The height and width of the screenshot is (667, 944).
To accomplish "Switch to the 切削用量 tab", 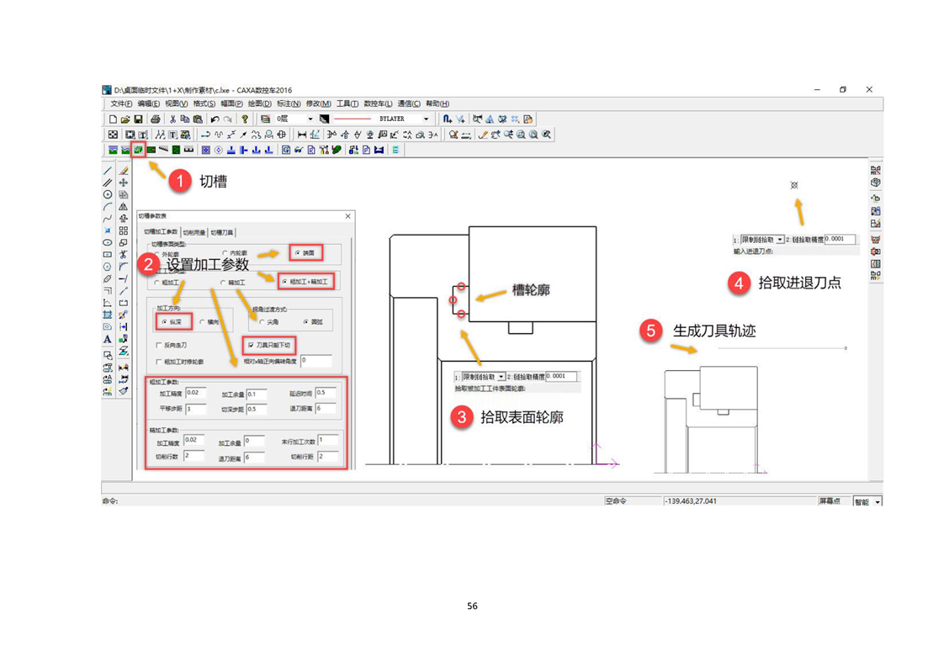I will (x=194, y=232).
